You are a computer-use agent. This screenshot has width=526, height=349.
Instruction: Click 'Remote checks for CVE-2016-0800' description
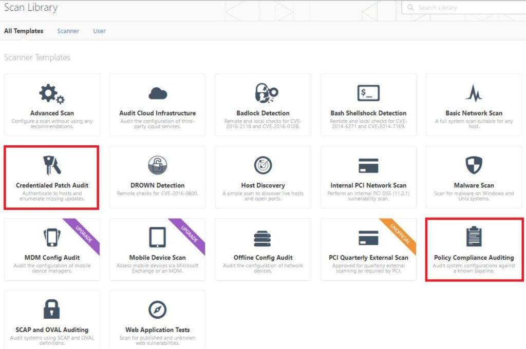(158, 193)
